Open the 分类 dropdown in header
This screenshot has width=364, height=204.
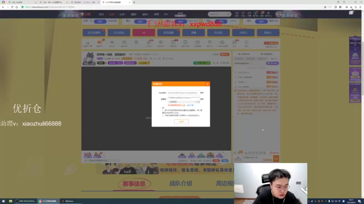122,15
